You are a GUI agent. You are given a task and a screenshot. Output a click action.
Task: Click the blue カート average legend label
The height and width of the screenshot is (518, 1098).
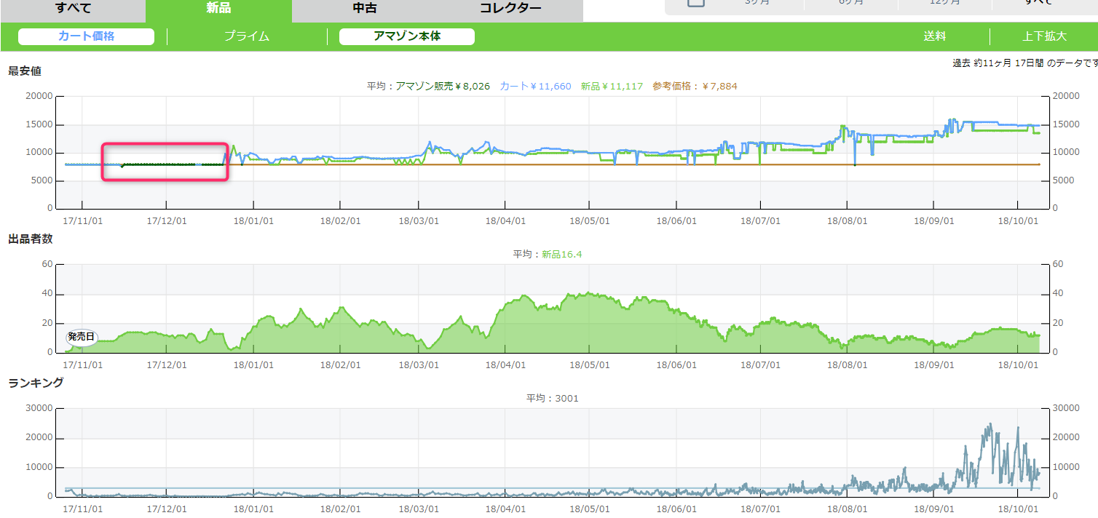click(x=535, y=86)
